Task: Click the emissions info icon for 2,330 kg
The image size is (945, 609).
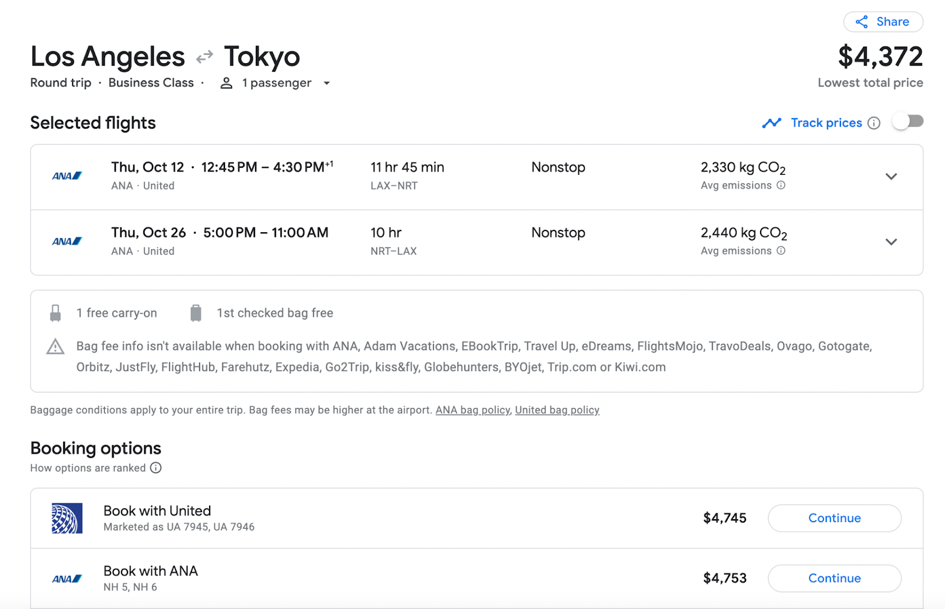Action: [x=781, y=185]
